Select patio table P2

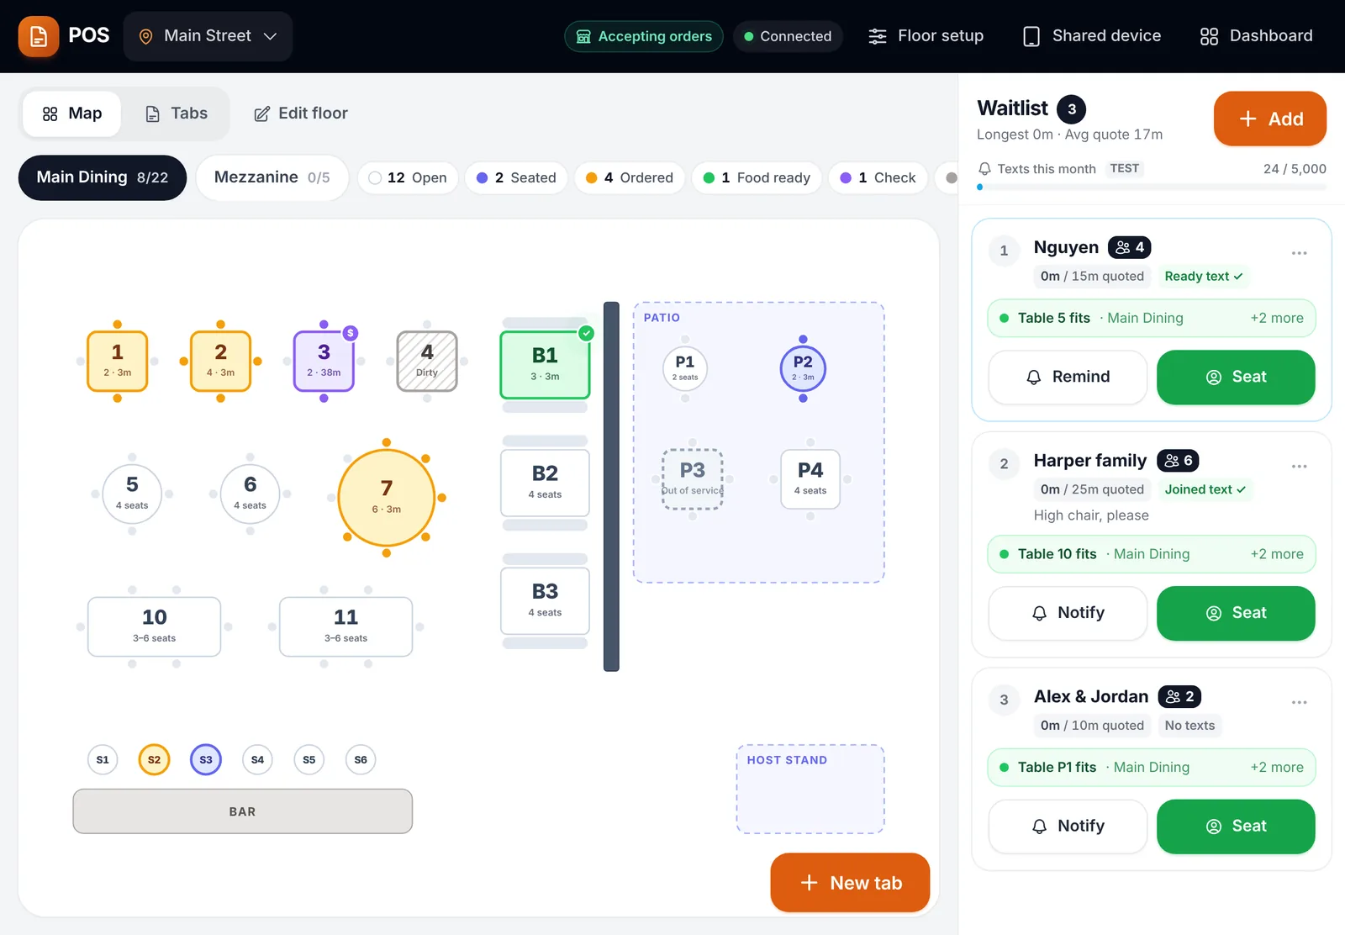[803, 368]
